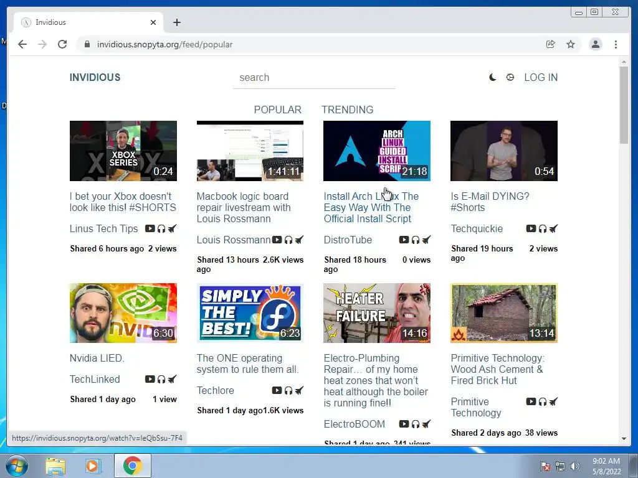This screenshot has width=638, height=478.
Task: Visit ElectroBOOM channel link
Action: [354, 424]
